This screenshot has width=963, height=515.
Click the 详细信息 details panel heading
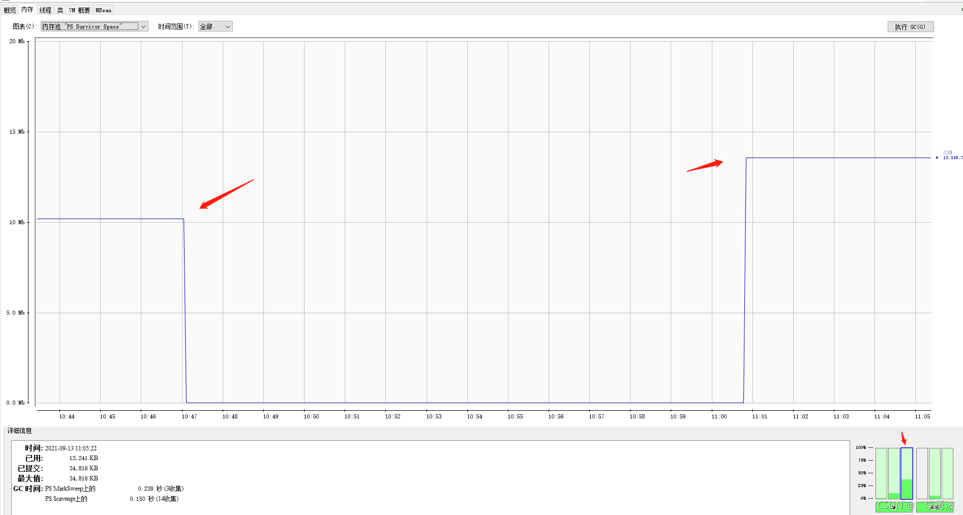pos(19,431)
